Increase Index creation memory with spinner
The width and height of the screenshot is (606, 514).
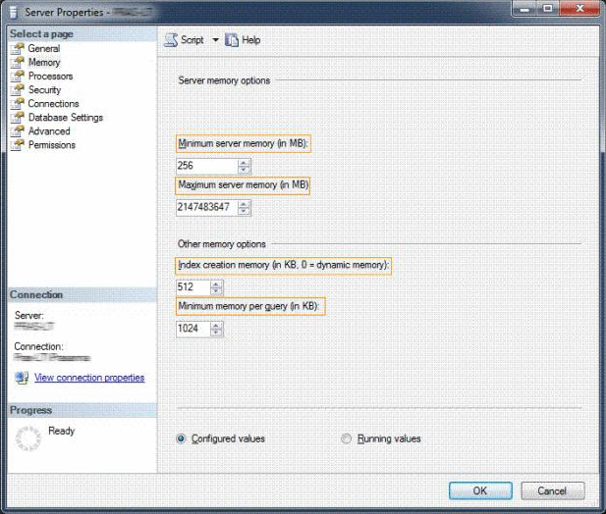pyautogui.click(x=216, y=283)
